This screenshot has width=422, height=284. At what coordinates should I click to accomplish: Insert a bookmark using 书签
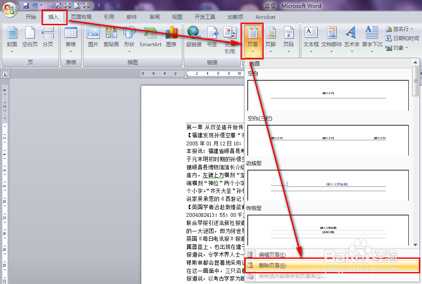click(x=213, y=33)
